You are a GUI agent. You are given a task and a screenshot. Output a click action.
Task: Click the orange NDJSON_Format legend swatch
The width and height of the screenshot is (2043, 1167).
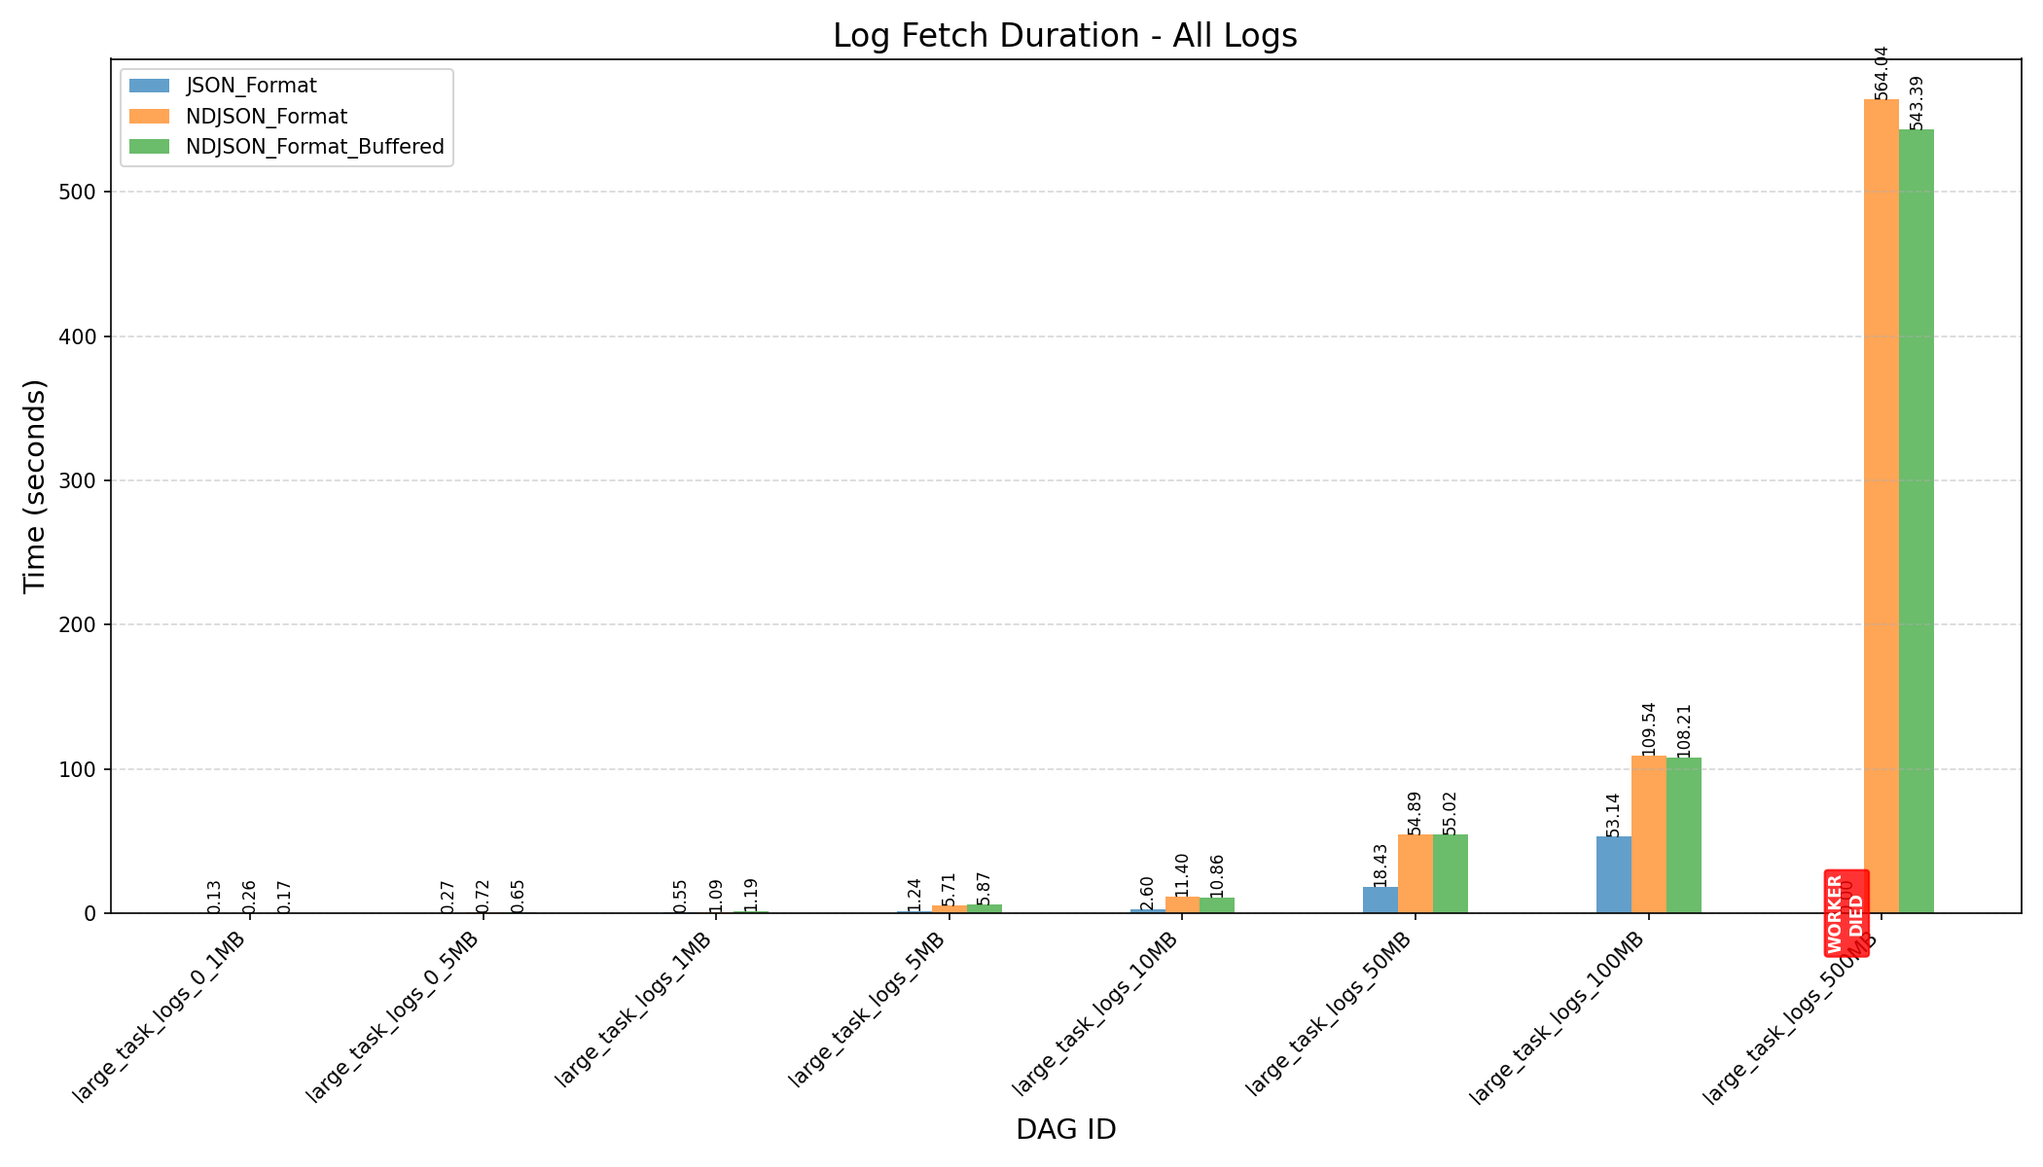(x=149, y=117)
